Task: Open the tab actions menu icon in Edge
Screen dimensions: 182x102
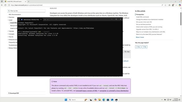Action: (2, 1)
